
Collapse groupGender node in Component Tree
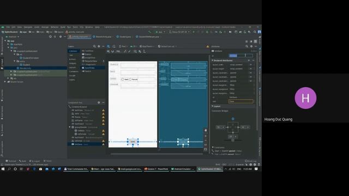[x=70, y=127]
